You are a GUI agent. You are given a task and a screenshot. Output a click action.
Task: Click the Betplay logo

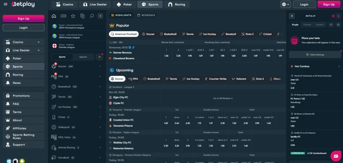[23, 4]
